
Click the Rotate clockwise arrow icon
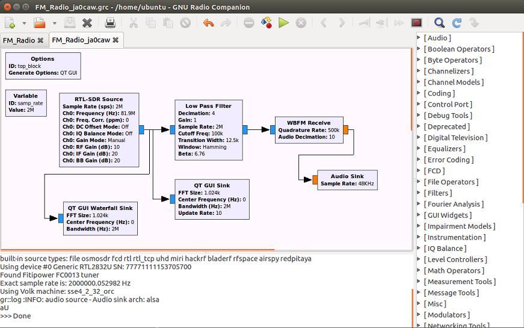[x=341, y=23]
